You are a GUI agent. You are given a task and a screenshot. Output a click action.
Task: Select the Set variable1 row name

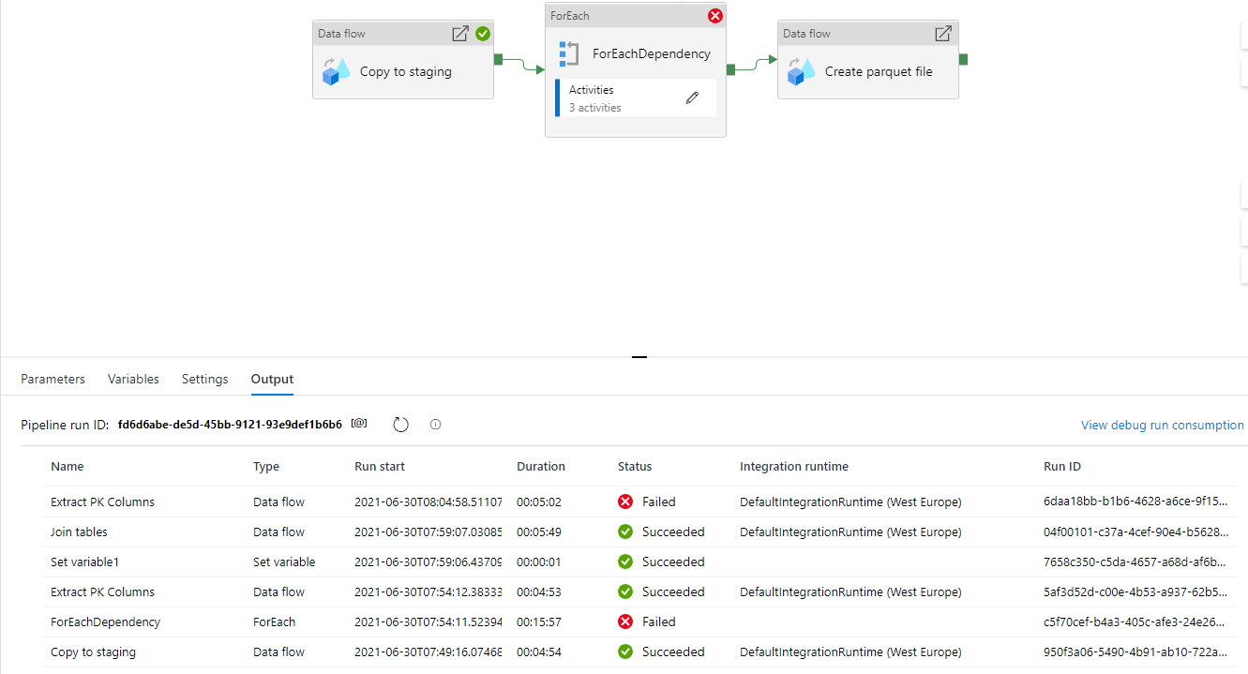coord(84,562)
